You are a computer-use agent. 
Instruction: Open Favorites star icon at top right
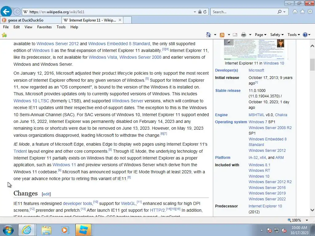coord(303,12)
